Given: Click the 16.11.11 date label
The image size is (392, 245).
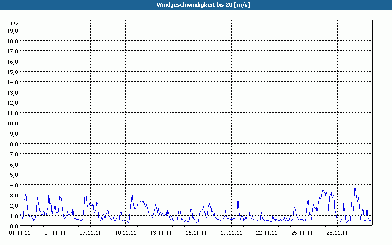Looking at the screenshot, I should point(196,233).
